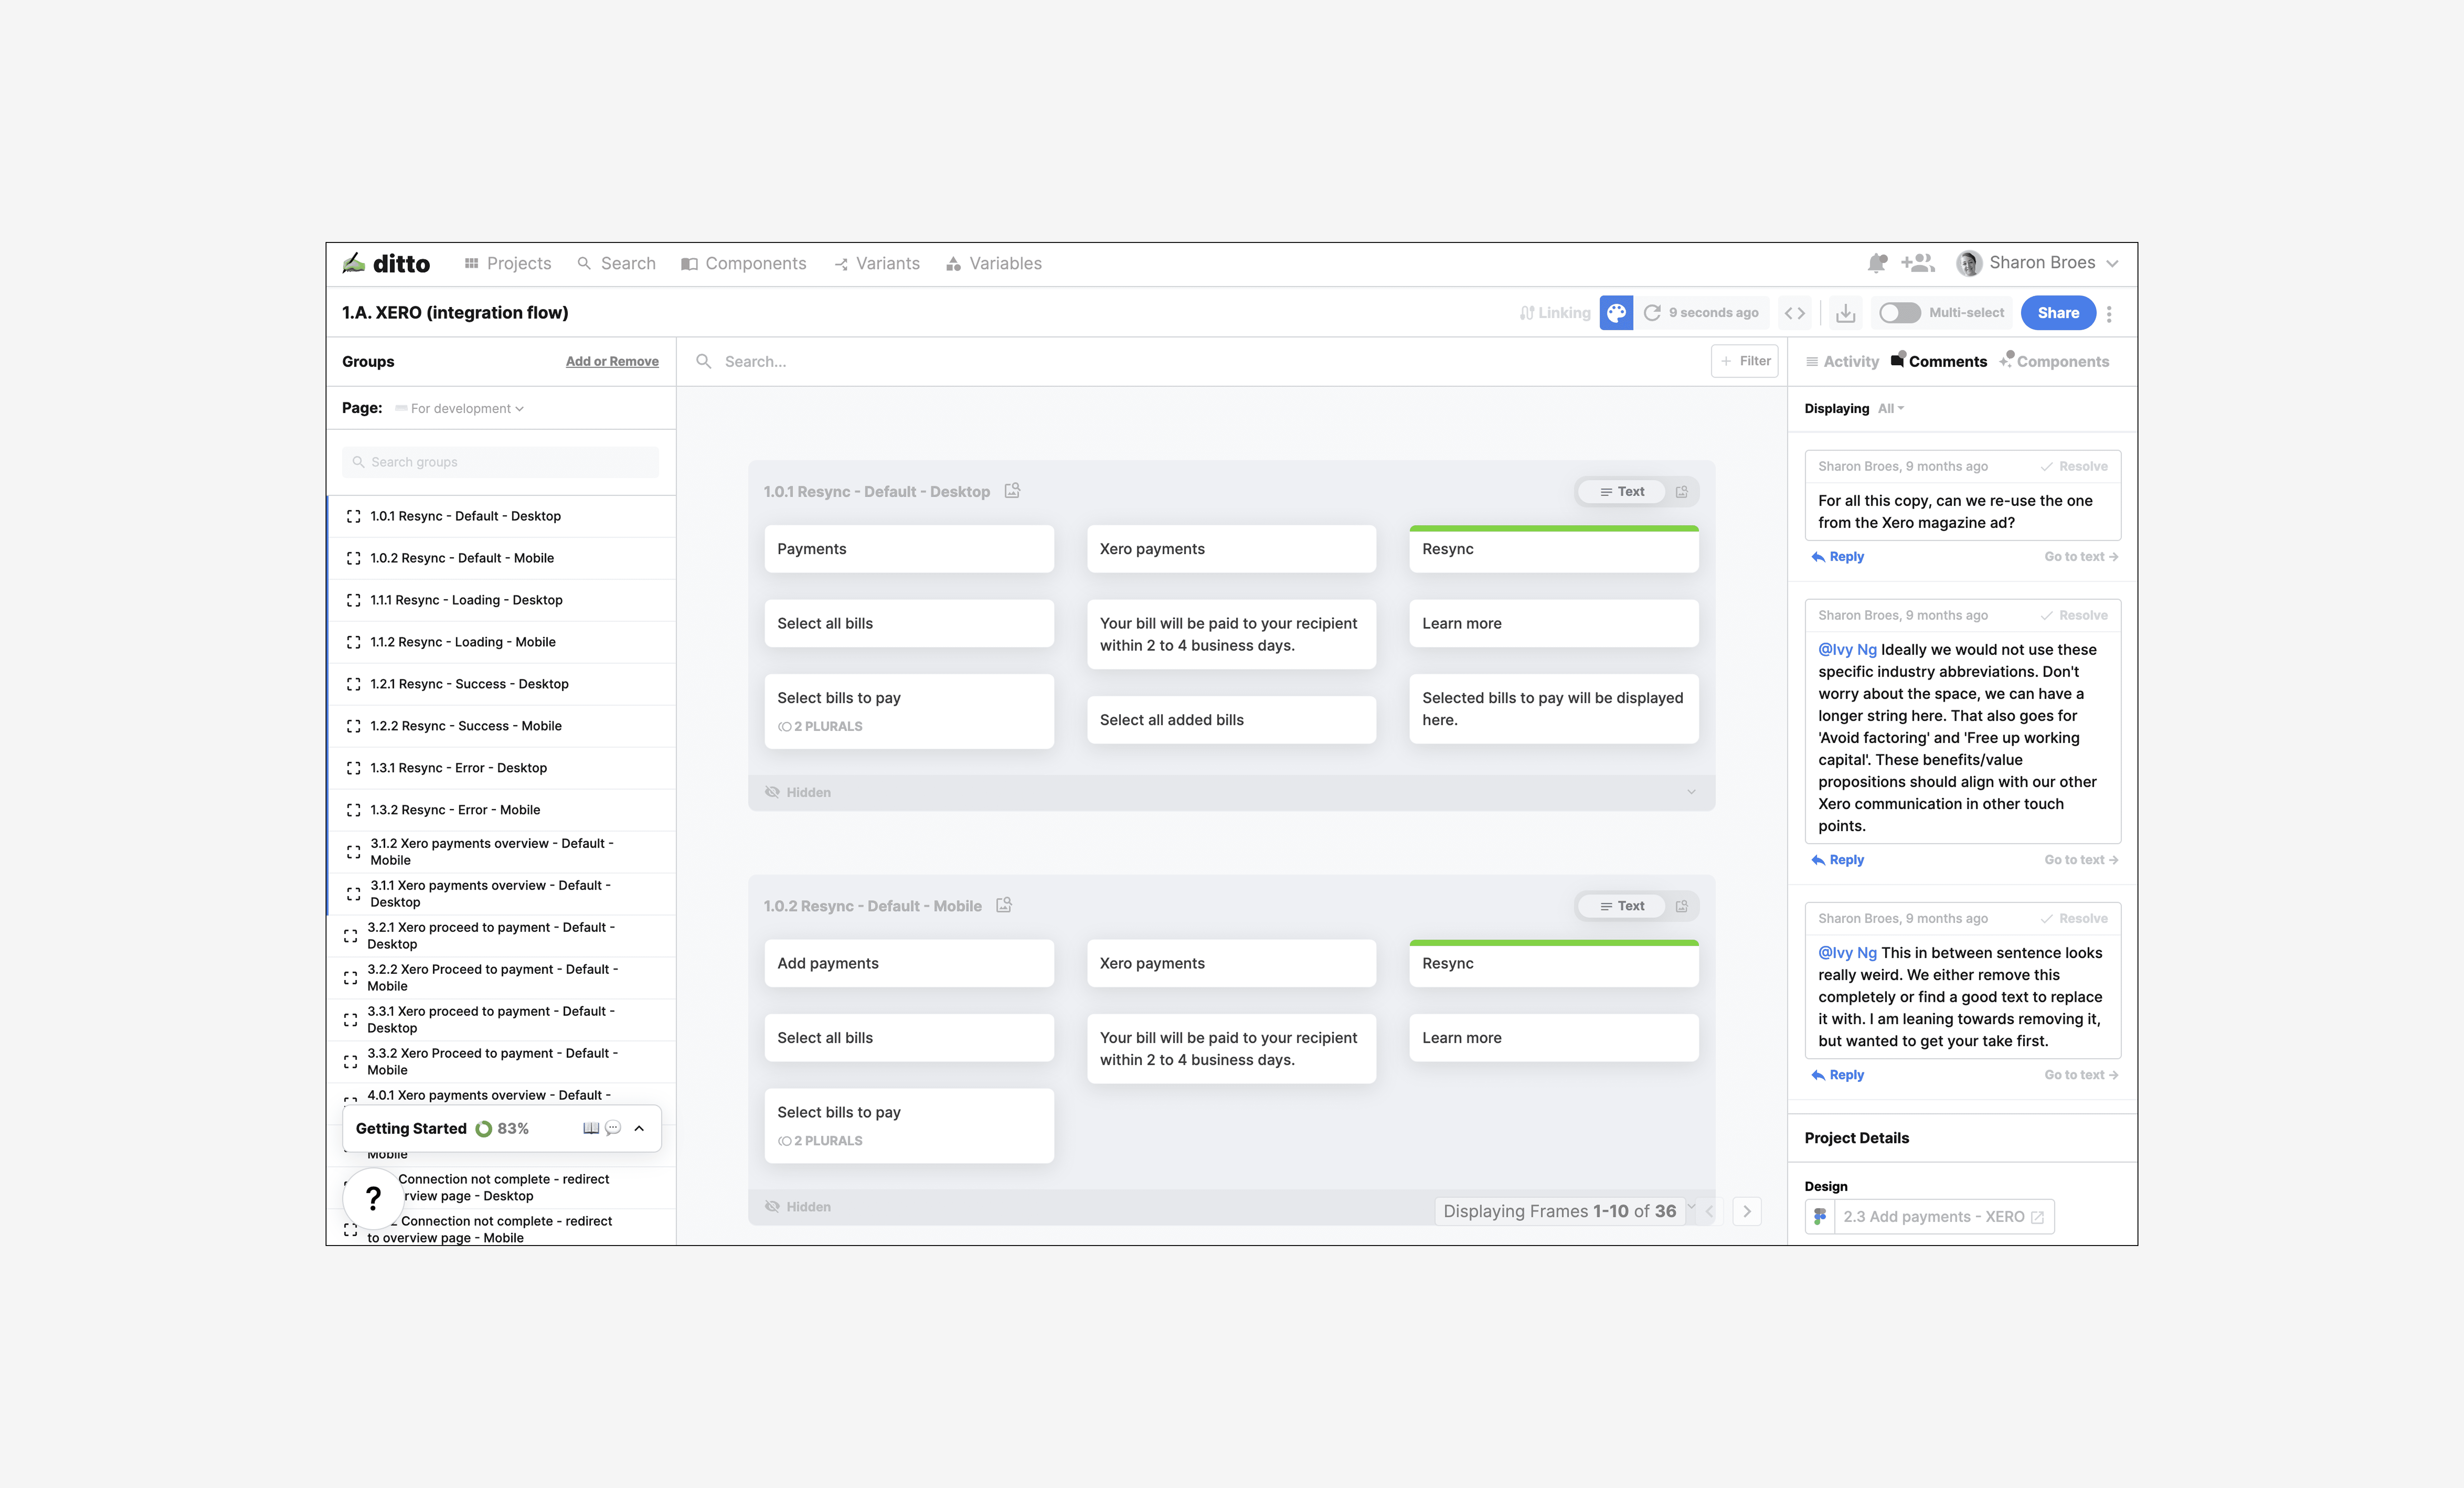The width and height of the screenshot is (2464, 1488).
Task: Click the download export icon
Action: tap(1845, 313)
